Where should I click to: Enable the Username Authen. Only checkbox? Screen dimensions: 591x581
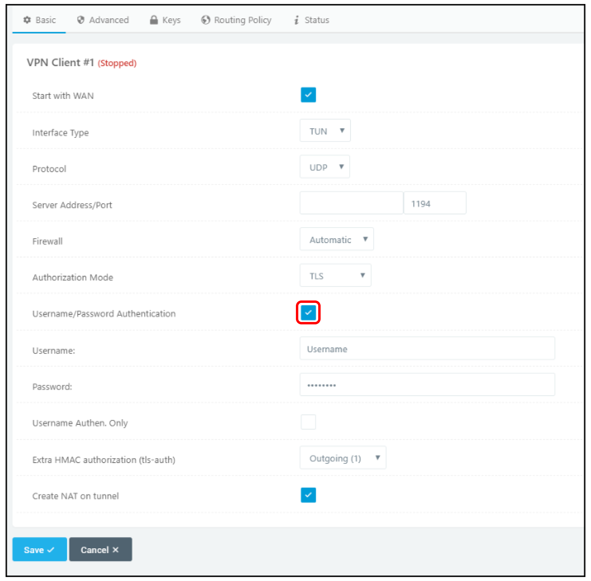(308, 422)
